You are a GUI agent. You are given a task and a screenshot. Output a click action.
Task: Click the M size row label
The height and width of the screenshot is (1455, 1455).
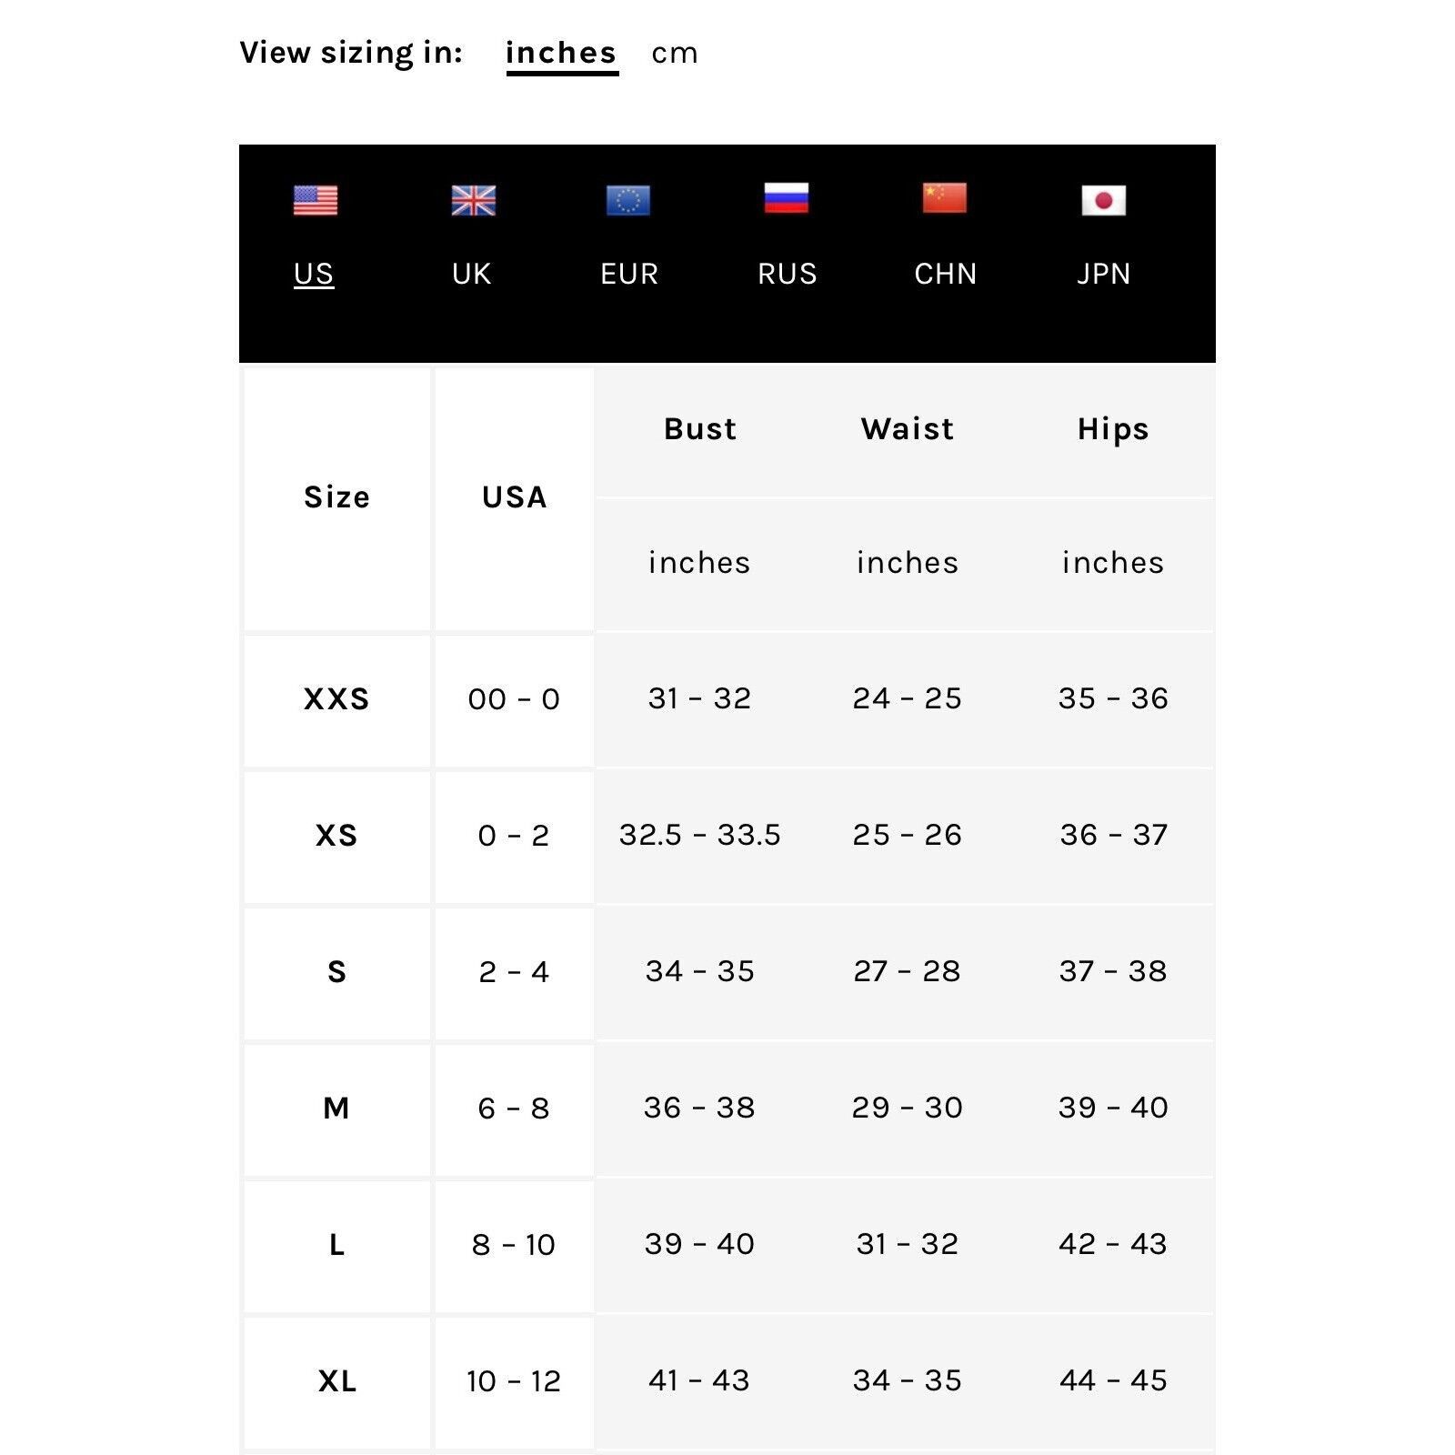336,1109
